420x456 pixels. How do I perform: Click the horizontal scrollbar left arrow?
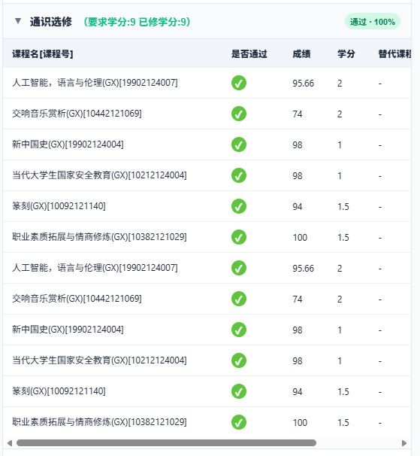(x=10, y=443)
